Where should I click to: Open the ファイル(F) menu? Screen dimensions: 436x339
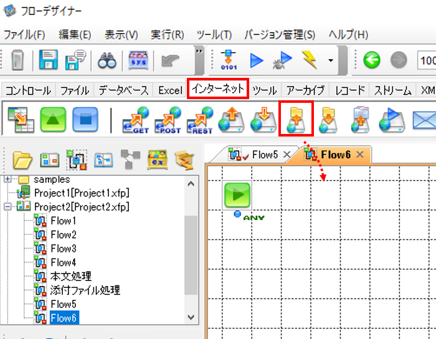(24, 35)
